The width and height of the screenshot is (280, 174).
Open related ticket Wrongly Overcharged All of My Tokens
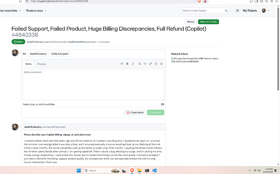pyautogui.click(x=195, y=60)
